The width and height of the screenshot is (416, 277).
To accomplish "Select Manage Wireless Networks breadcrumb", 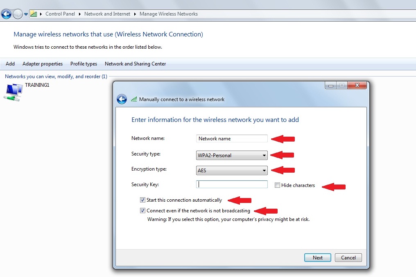I will pos(168,14).
